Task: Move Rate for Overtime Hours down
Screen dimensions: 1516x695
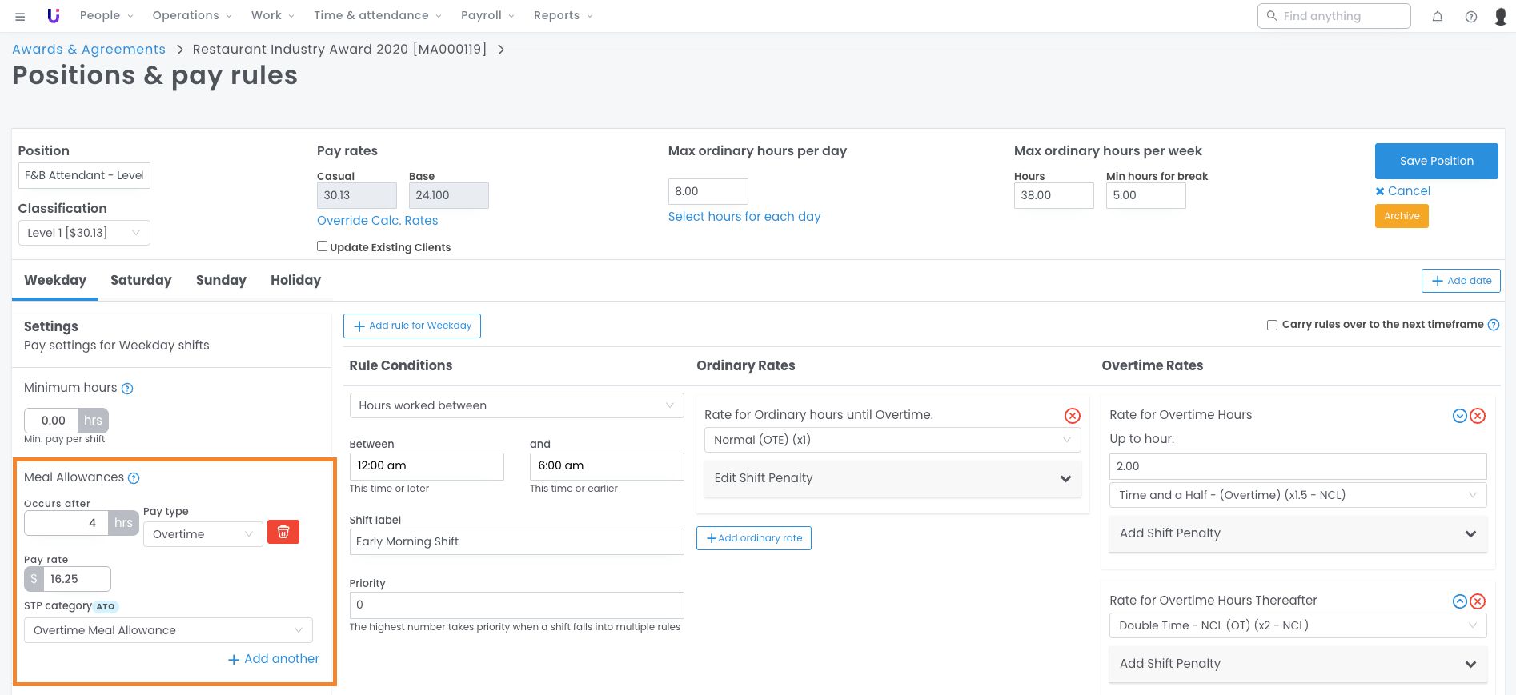Action: point(1459,416)
